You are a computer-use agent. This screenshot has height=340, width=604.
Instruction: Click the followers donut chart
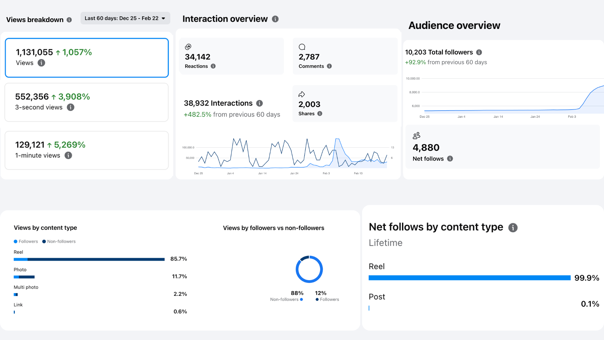(x=309, y=269)
